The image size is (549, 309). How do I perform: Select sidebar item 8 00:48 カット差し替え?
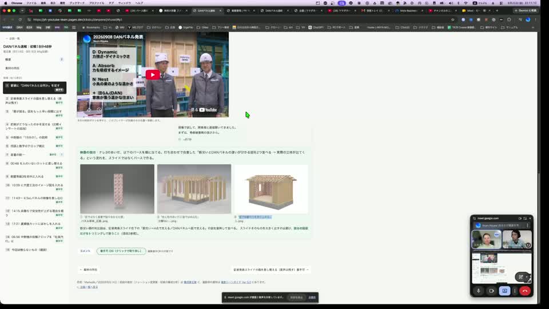pos(34,165)
